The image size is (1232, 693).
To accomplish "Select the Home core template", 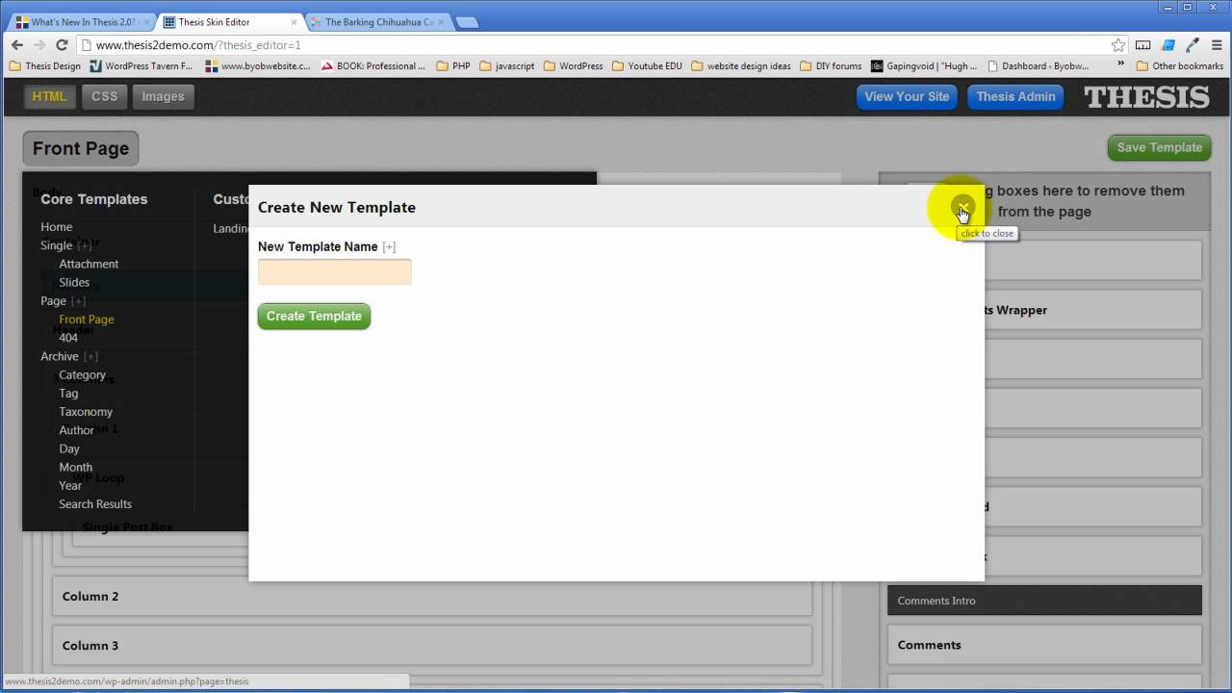I will pos(56,227).
